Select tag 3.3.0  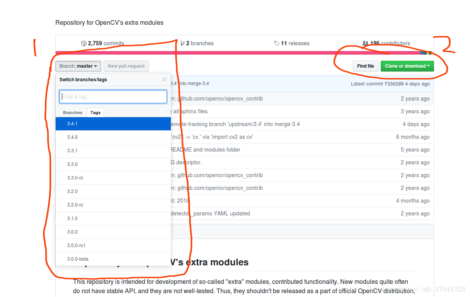[113, 164]
